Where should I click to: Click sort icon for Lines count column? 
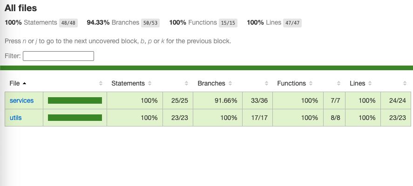coord(405,83)
